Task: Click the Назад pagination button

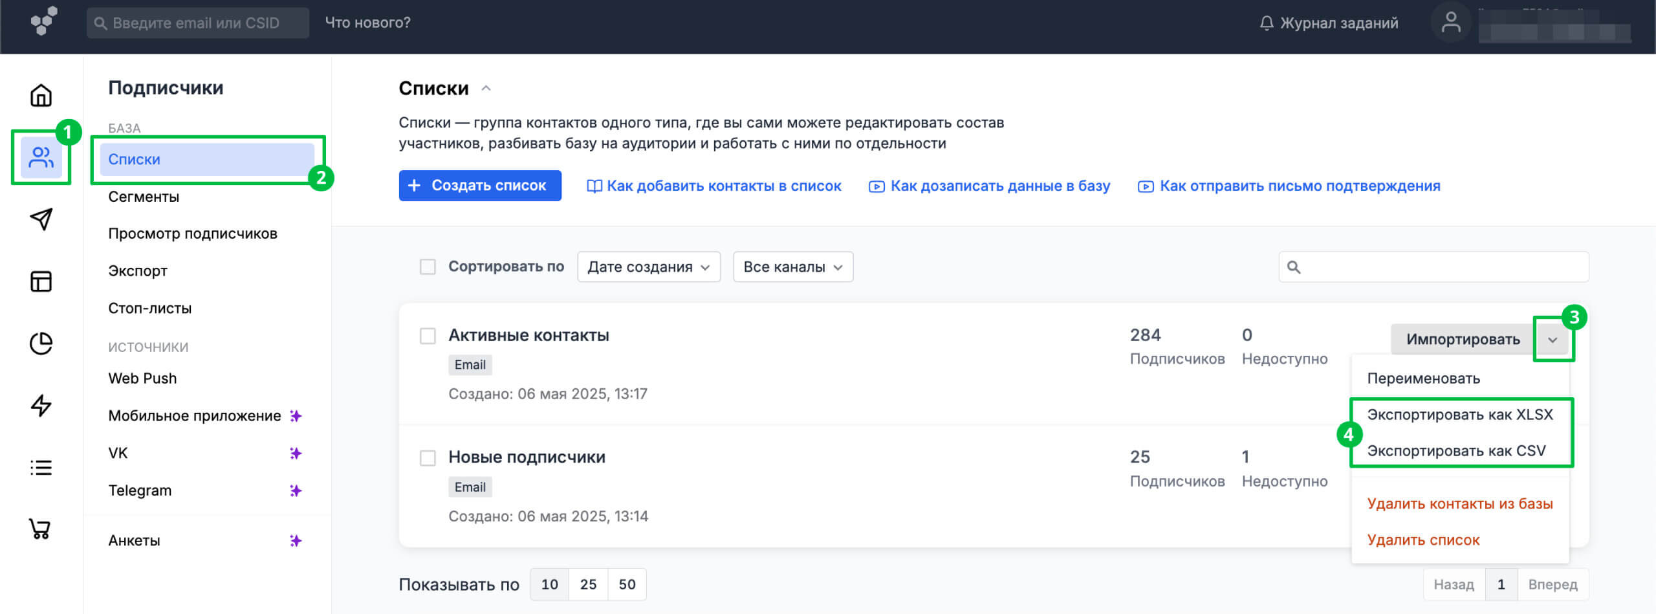Action: click(x=1454, y=585)
